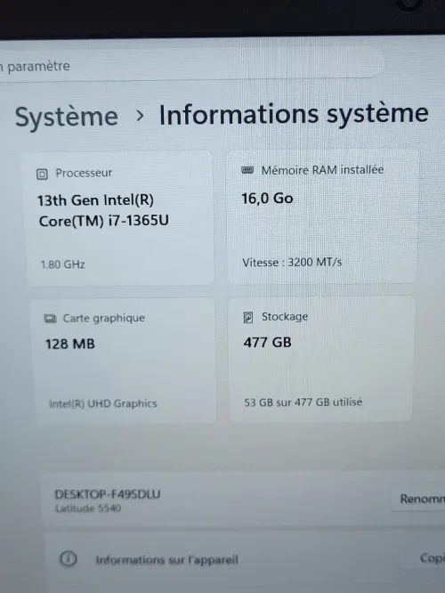Select the Carte graphique label
The width and height of the screenshot is (445, 593).
(x=103, y=318)
